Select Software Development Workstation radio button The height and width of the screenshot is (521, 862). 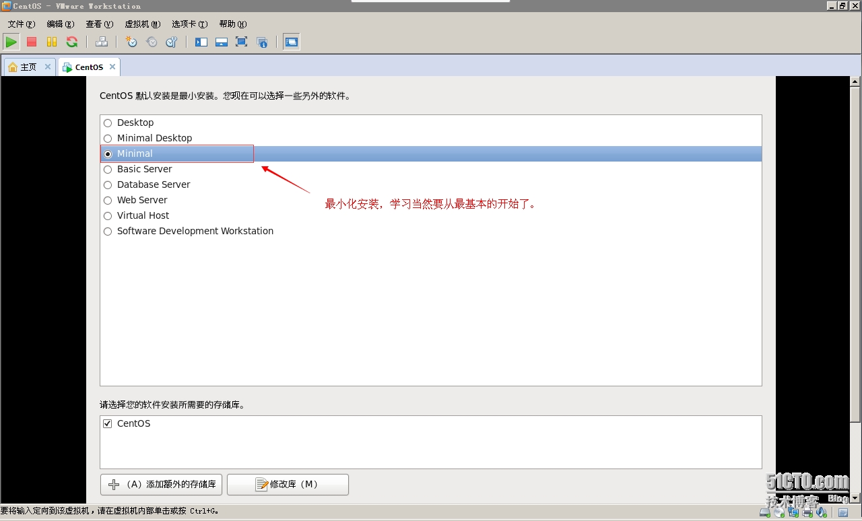(108, 232)
